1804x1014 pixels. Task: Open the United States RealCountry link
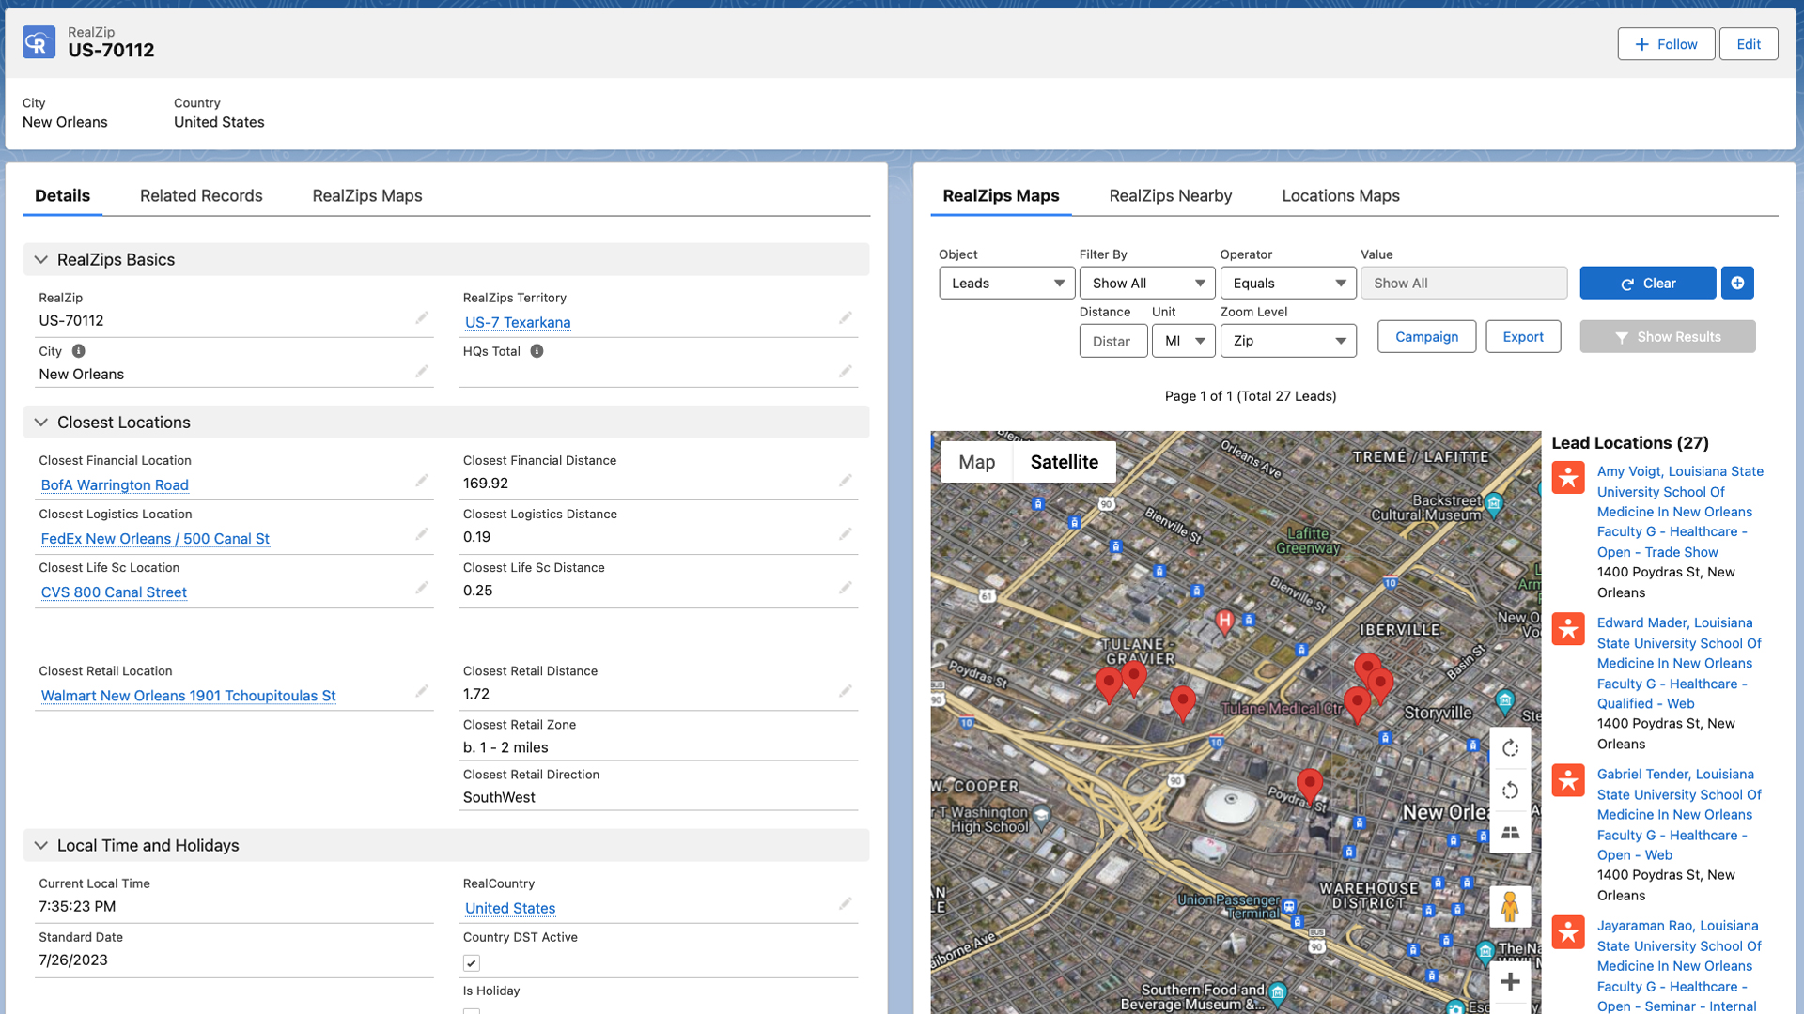click(x=510, y=909)
